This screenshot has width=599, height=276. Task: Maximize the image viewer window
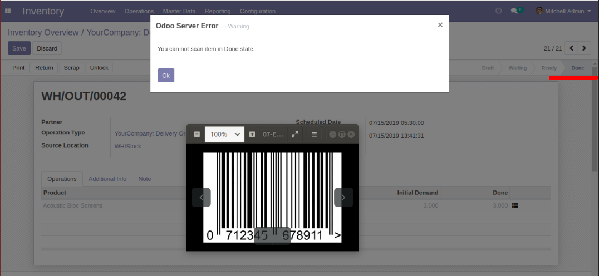point(342,134)
